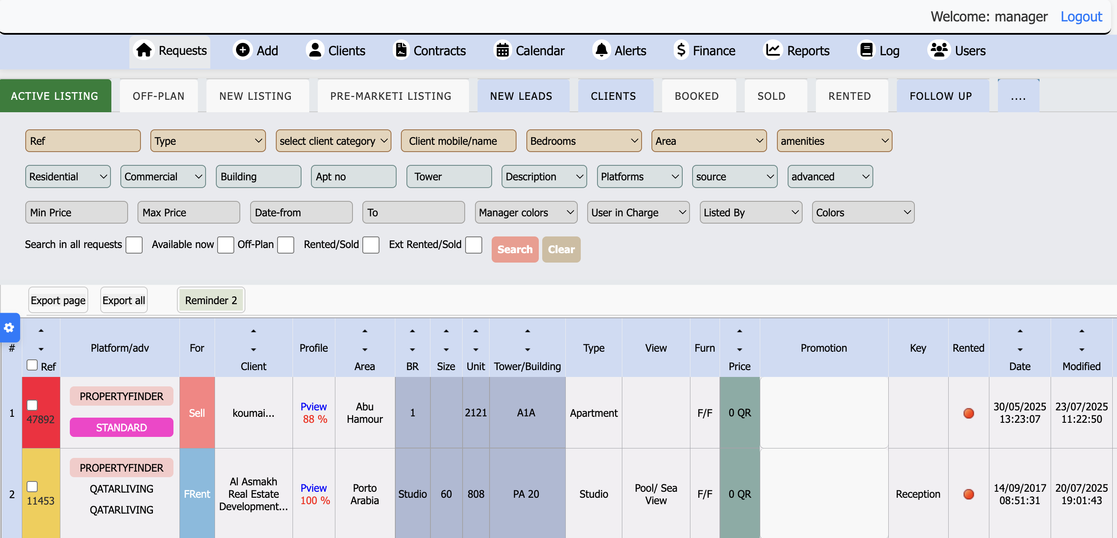Sort Client column ascending arrow

tap(254, 331)
